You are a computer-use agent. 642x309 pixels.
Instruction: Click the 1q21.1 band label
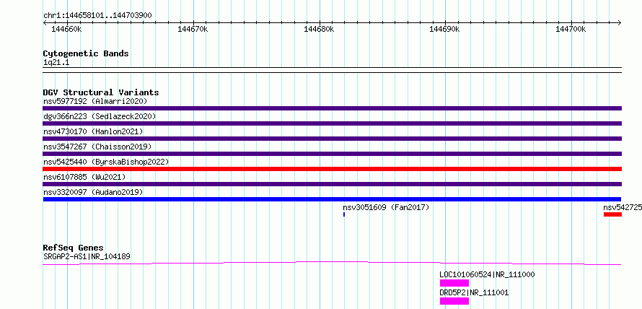(x=56, y=62)
